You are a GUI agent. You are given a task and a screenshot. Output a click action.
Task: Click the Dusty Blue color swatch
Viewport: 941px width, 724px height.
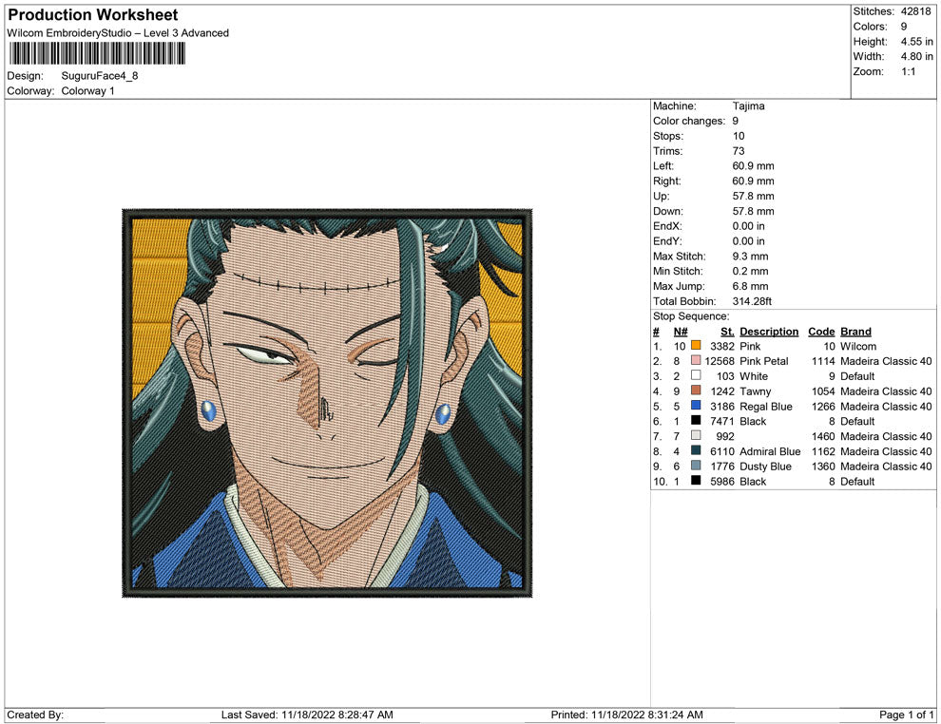[696, 466]
